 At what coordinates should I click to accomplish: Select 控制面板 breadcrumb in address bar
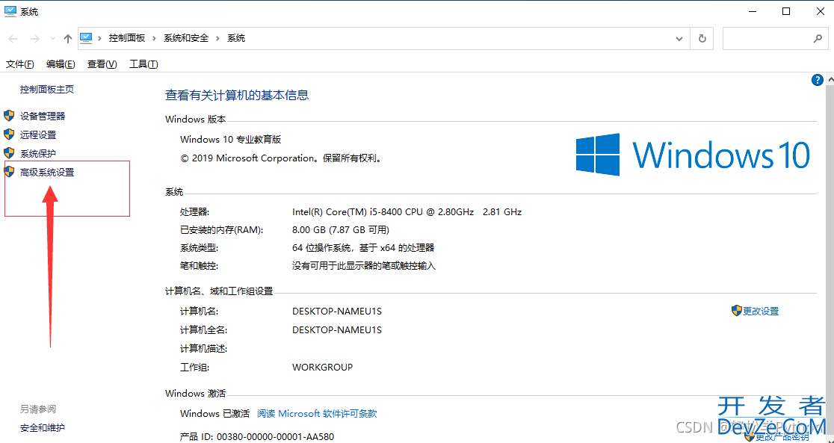pos(126,38)
